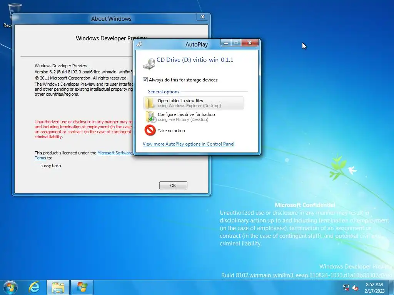
Task: Launch Internet Explorer from the taskbar
Action: pyautogui.click(x=34, y=287)
